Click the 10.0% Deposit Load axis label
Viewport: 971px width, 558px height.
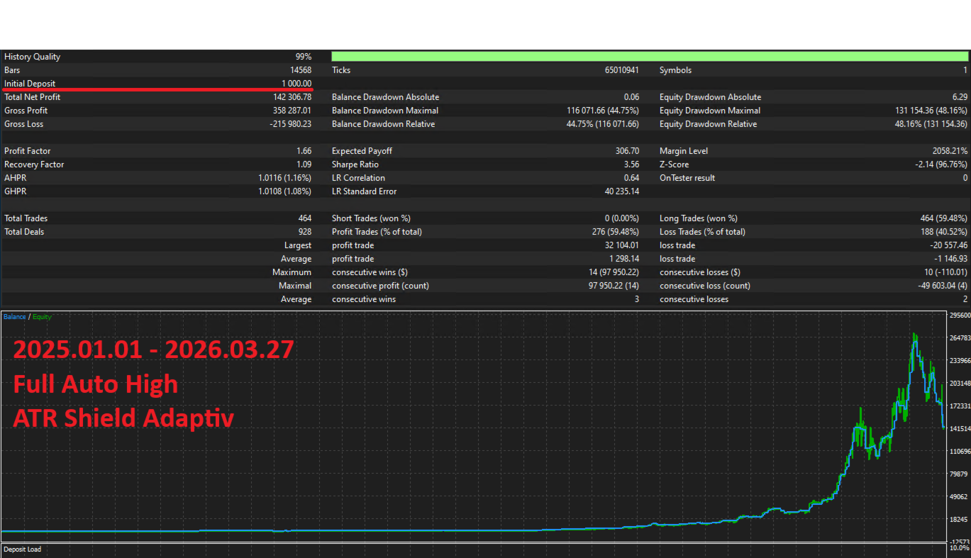coord(960,548)
